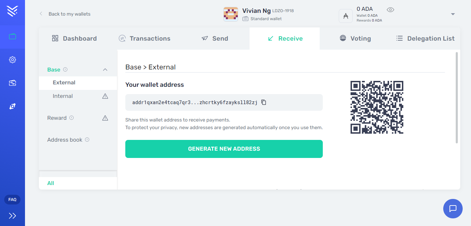Click the vertical scrollbar
This screenshot has width=471, height=226.
[457, 98]
